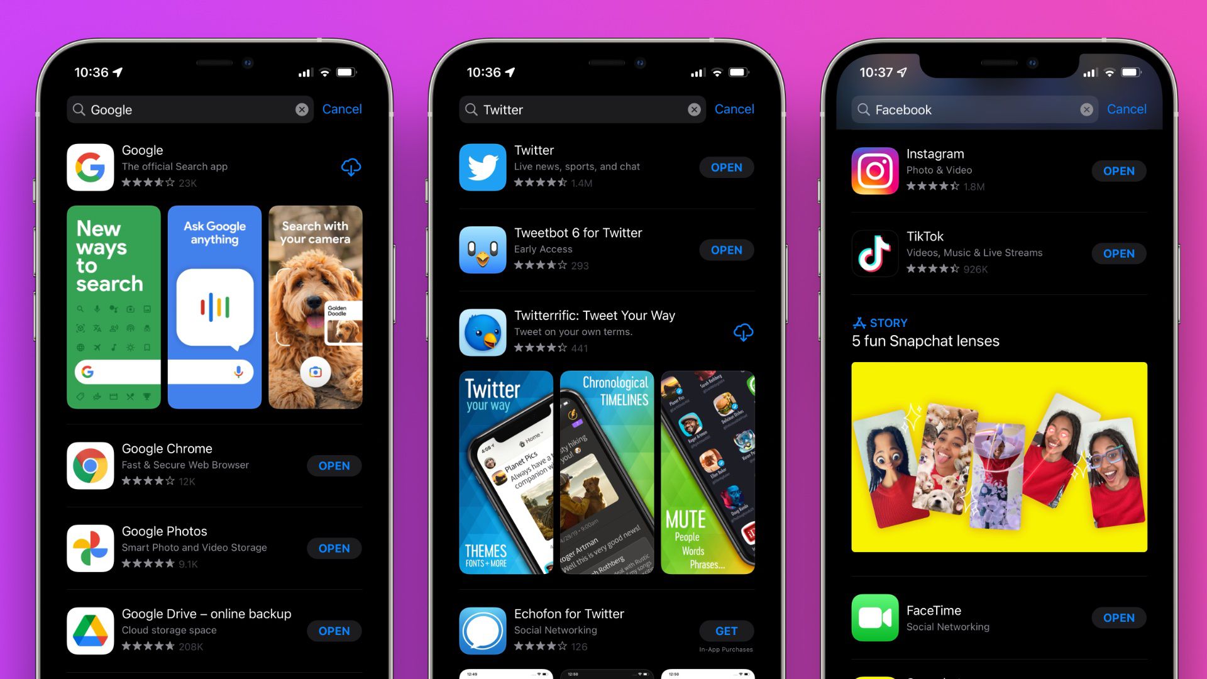1207x679 pixels.
Task: Tap the clear X on Facebook search field
Action: (1086, 109)
